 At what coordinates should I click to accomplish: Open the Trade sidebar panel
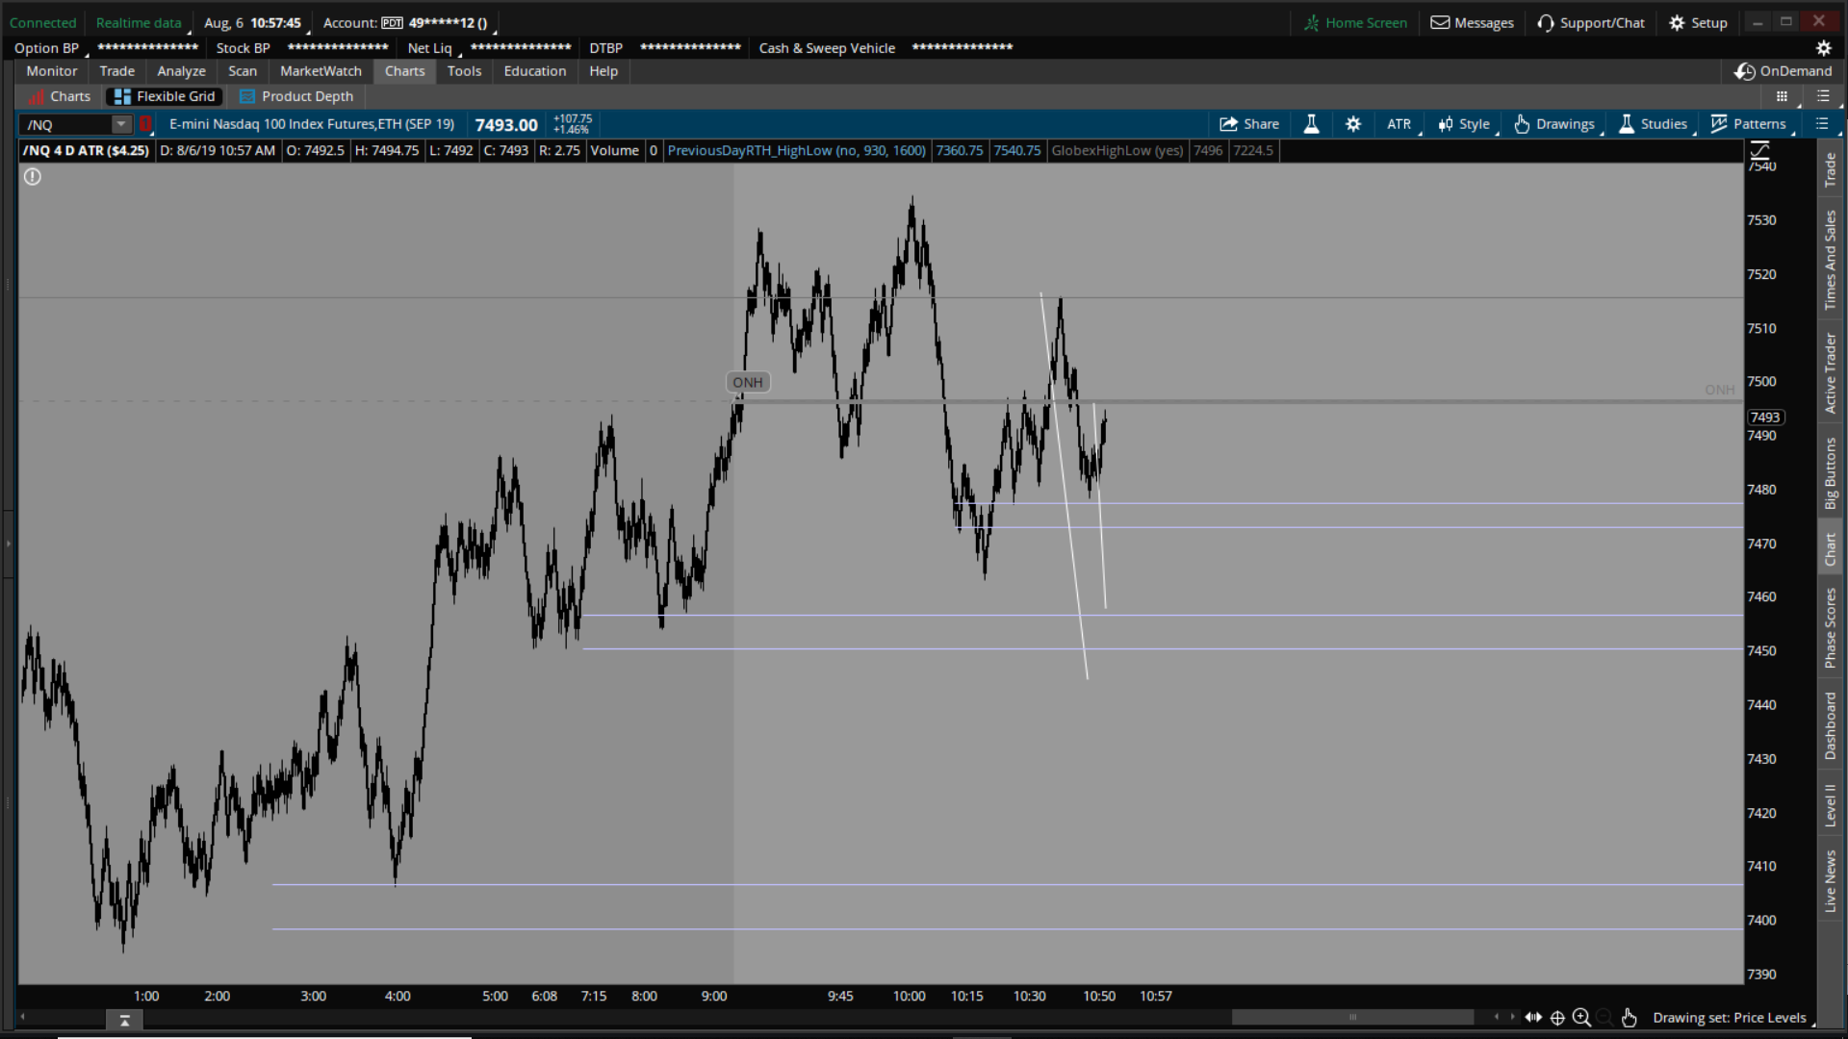[x=1831, y=171]
